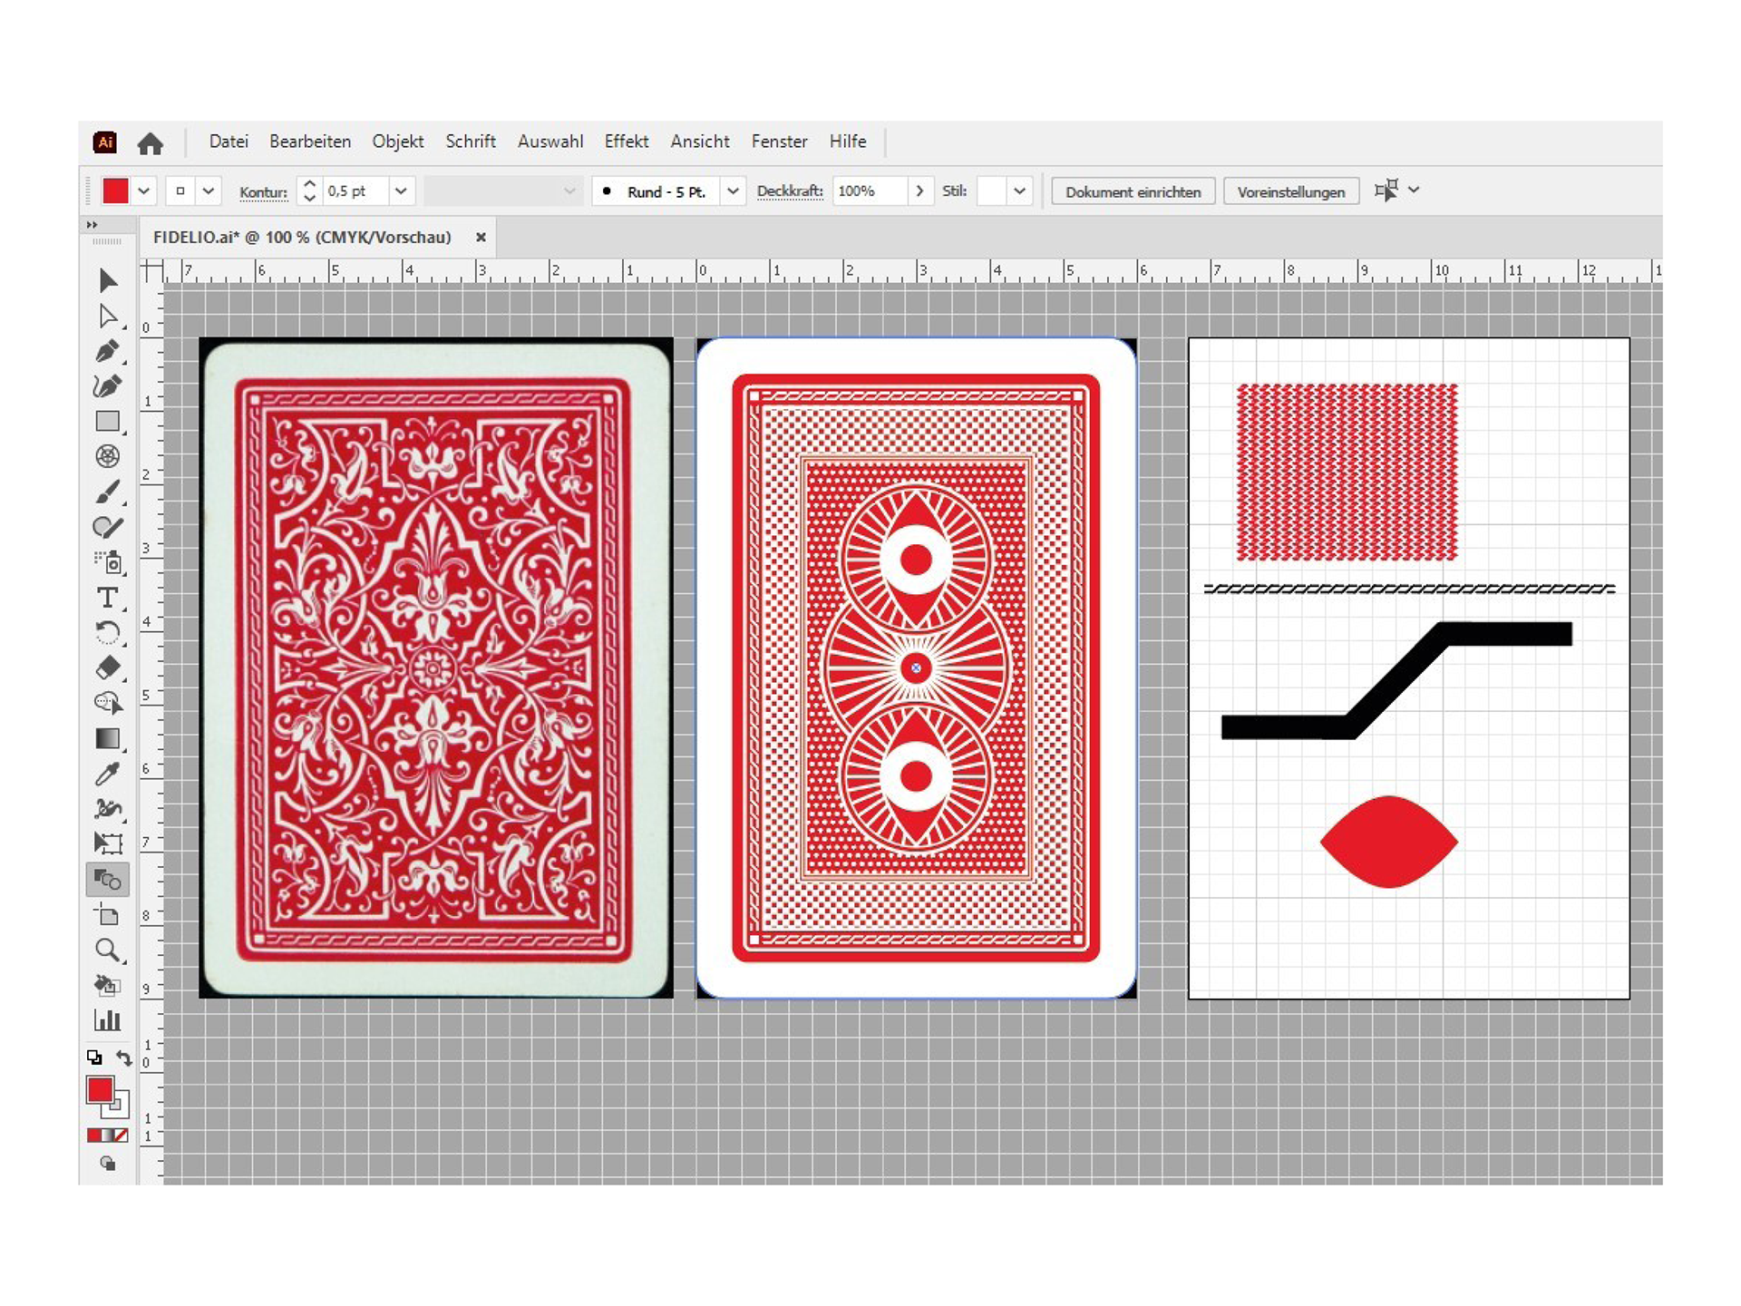Open the Hilfe menu
This screenshot has width=1741, height=1306.
click(848, 141)
